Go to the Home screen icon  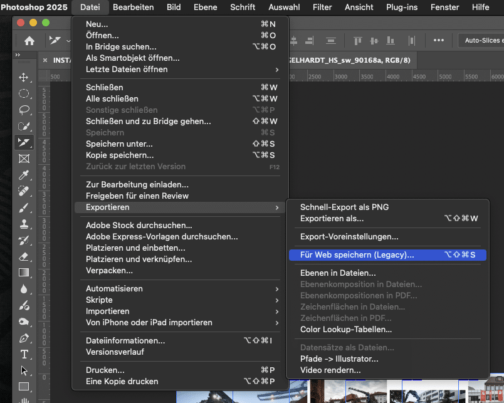coord(29,41)
